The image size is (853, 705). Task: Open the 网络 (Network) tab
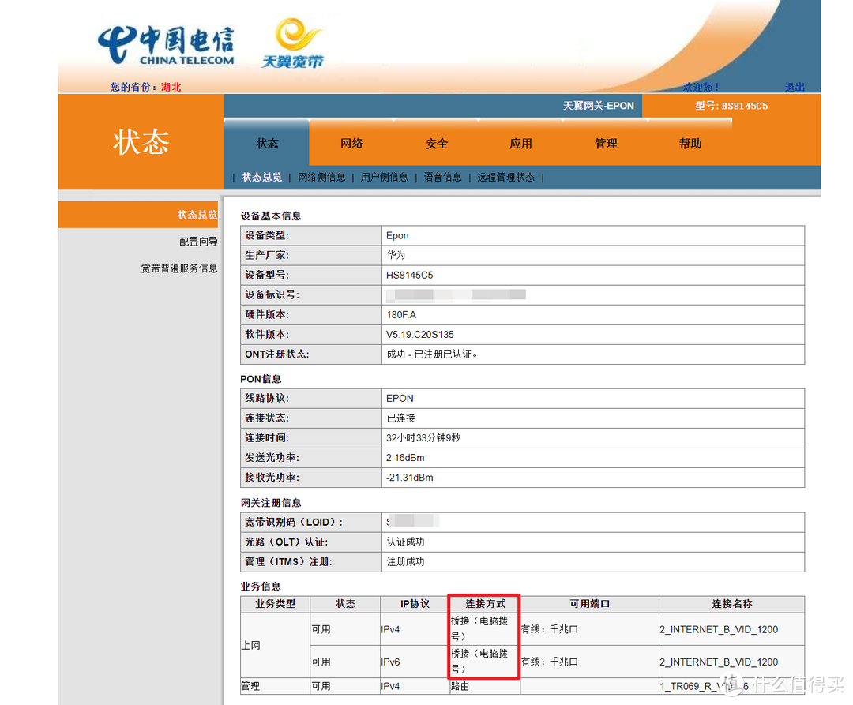[x=351, y=144]
